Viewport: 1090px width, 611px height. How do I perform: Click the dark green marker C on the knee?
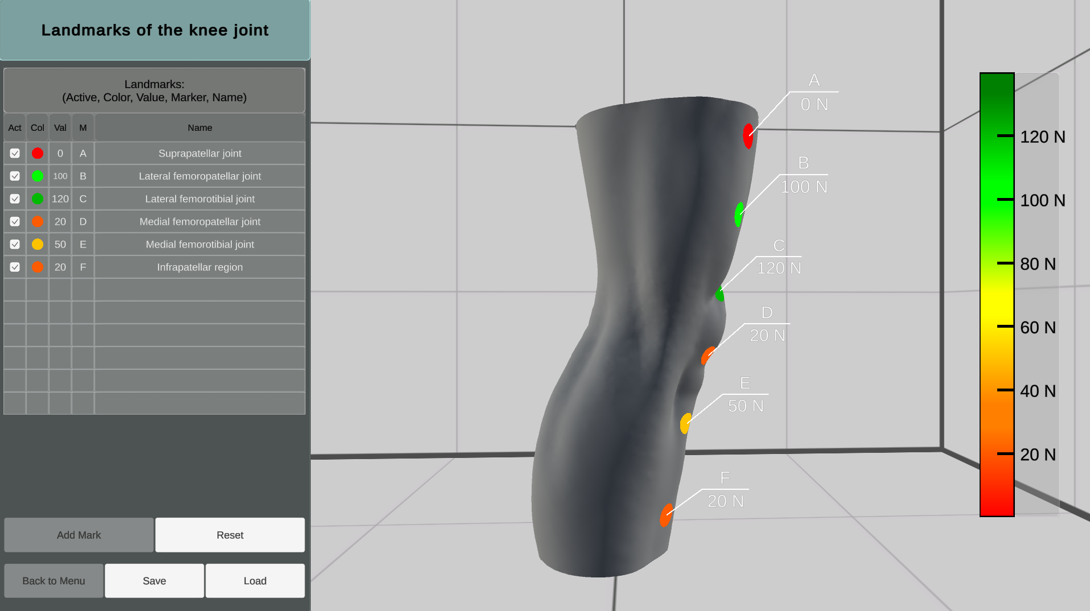(719, 294)
